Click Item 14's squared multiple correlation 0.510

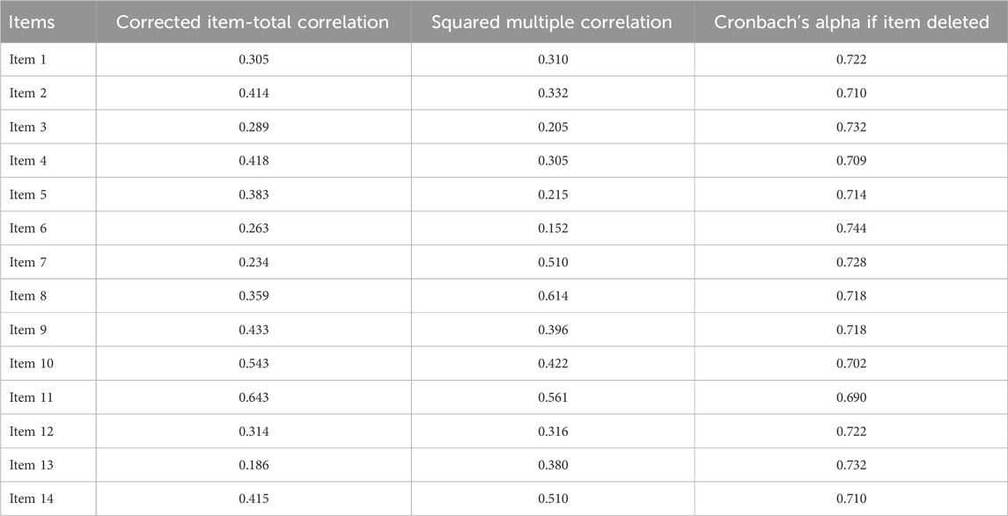(553, 498)
